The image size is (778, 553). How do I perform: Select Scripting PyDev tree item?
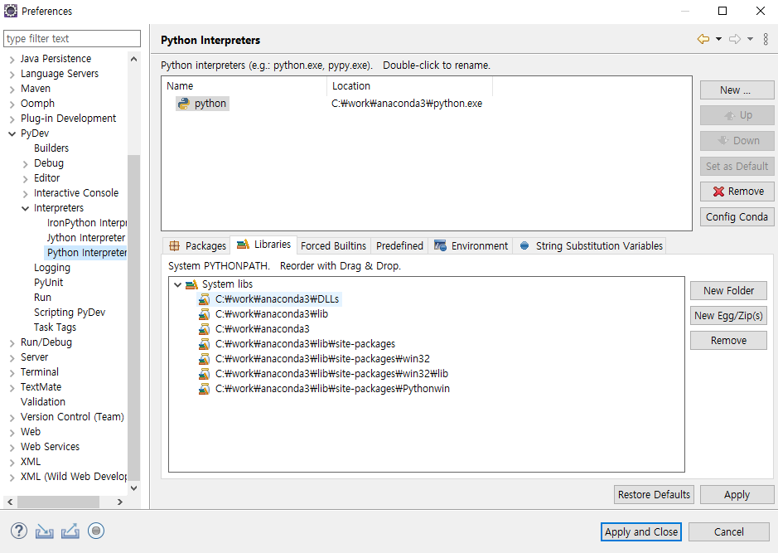click(70, 313)
